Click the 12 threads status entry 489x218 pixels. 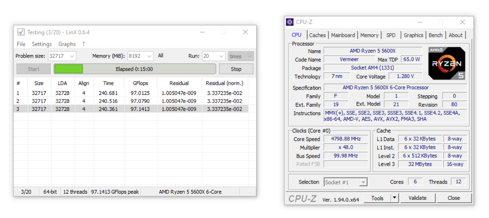tap(75, 192)
